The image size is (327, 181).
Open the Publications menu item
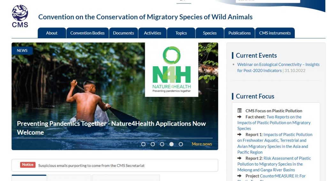point(240,33)
